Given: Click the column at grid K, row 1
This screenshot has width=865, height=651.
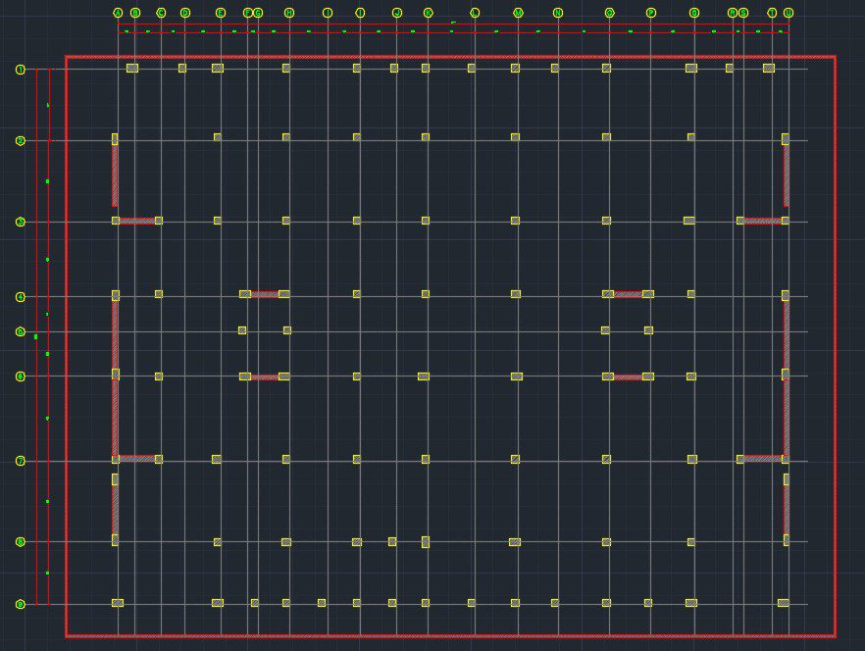Looking at the screenshot, I should (426, 69).
